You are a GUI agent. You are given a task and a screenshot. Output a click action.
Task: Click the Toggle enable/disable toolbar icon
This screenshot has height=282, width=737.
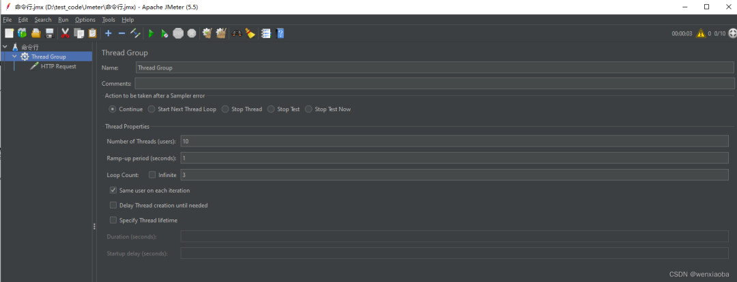click(135, 33)
